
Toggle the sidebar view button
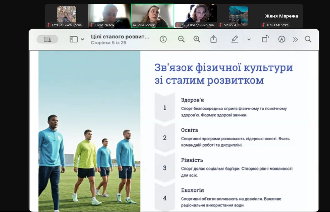tap(74, 39)
